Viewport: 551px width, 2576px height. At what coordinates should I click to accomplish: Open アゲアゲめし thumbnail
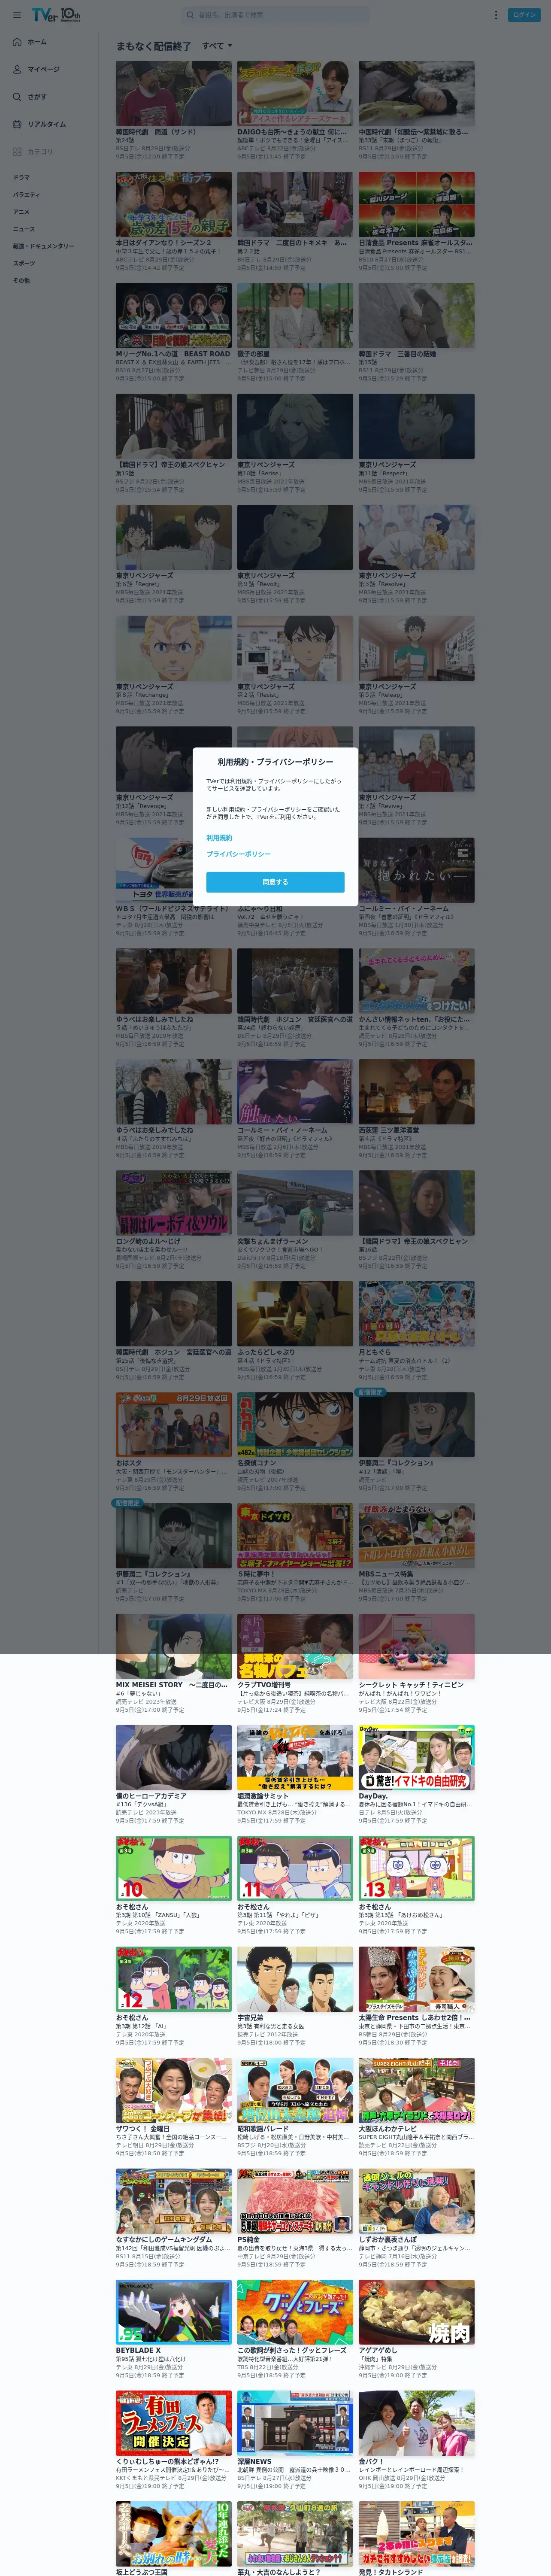[417, 2313]
